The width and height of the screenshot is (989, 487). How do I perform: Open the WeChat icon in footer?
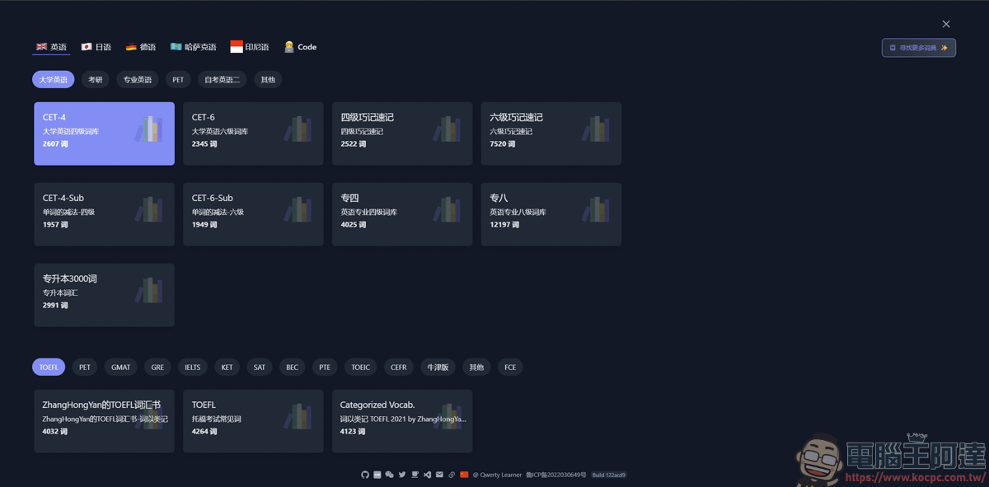[390, 475]
